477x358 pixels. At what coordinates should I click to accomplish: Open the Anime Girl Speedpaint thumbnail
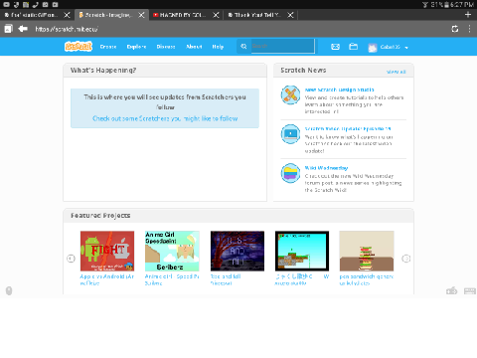pyautogui.click(x=172, y=251)
